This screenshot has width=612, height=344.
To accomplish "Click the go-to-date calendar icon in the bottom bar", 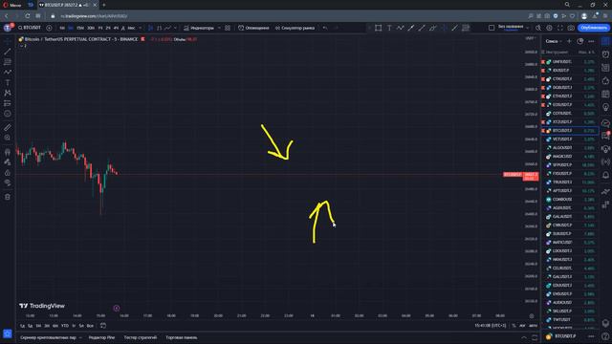I will pyautogui.click(x=103, y=326).
